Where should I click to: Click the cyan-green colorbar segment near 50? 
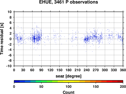point(39,81)
